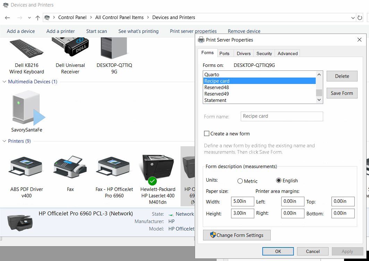This screenshot has height=261, width=369.
Task: Select Recipe card in the forms list
Action: (259, 81)
